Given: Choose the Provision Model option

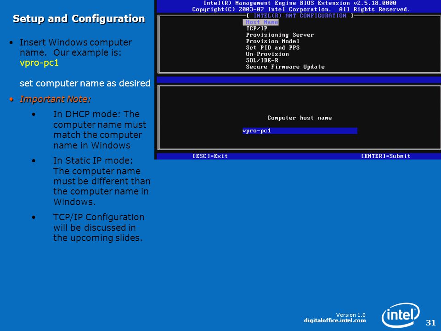Looking at the screenshot, I should point(272,41).
